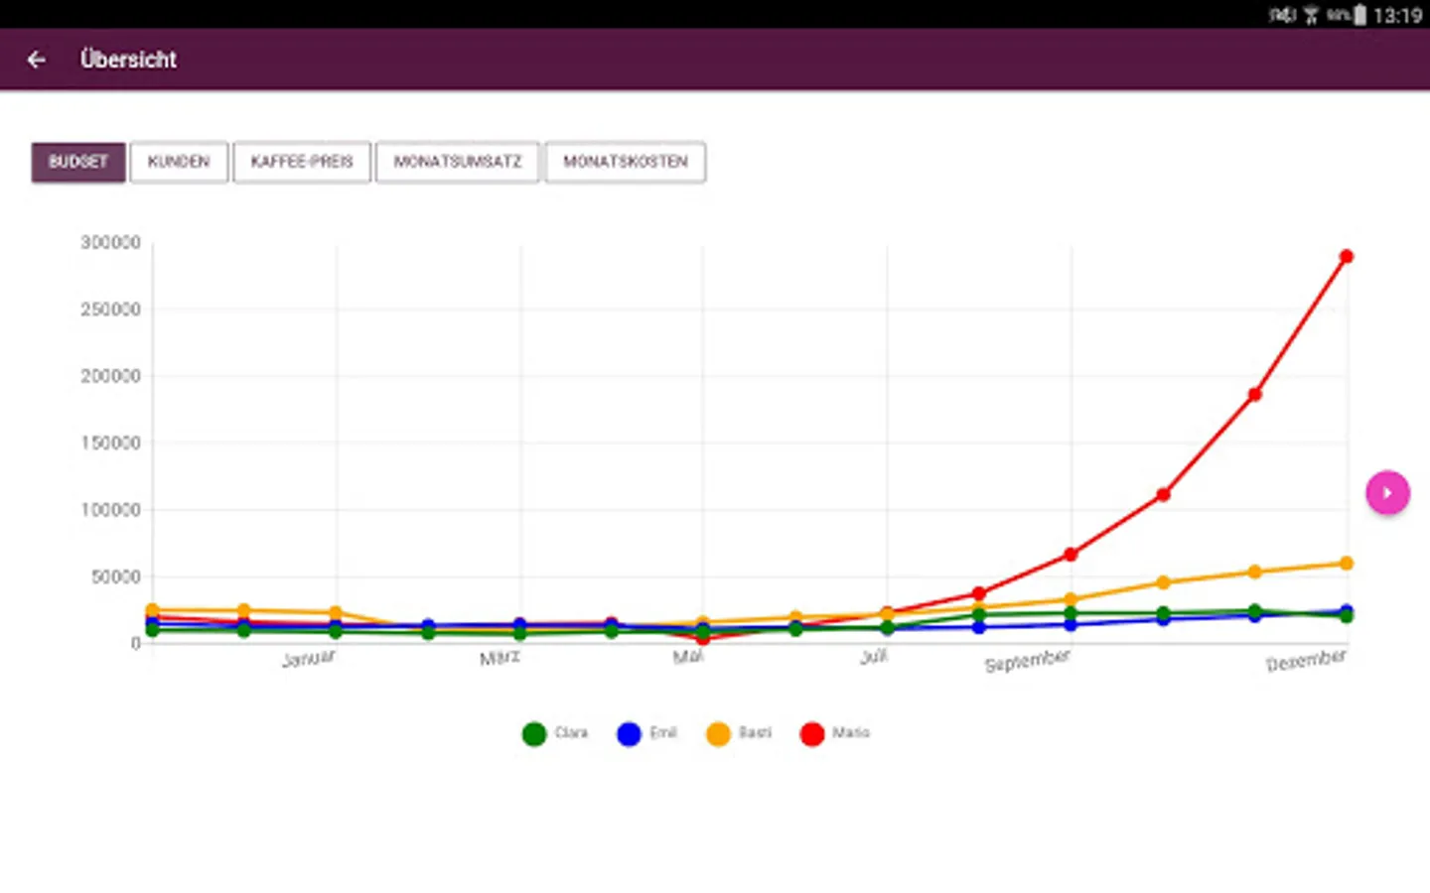Go back with the arrow icon
1430x893 pixels.
(37, 60)
